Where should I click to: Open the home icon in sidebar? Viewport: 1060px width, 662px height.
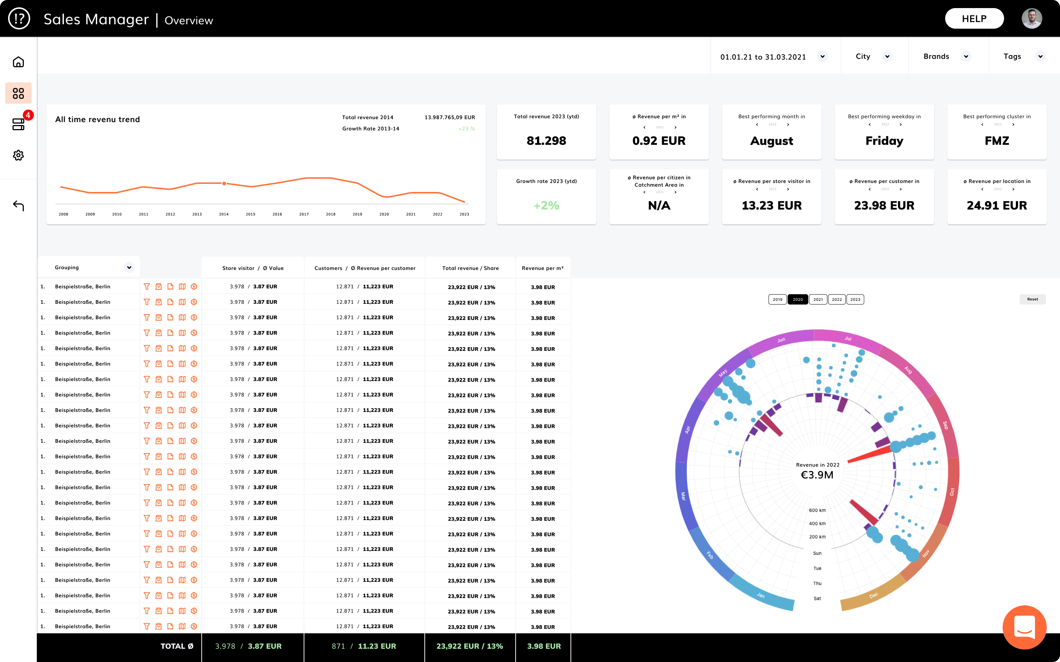pyautogui.click(x=18, y=62)
